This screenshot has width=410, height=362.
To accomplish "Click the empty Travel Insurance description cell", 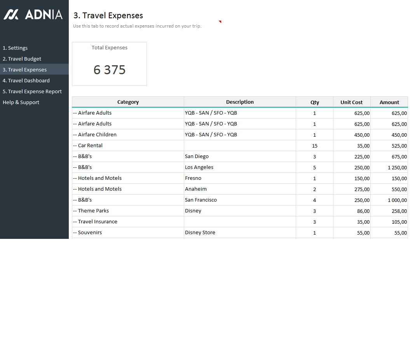I will pos(240,222).
